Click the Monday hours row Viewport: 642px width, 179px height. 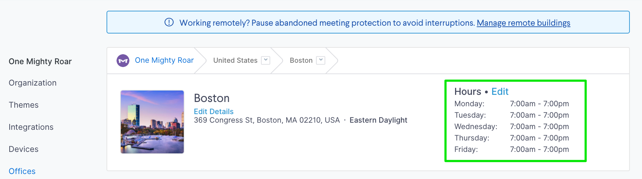coord(511,104)
